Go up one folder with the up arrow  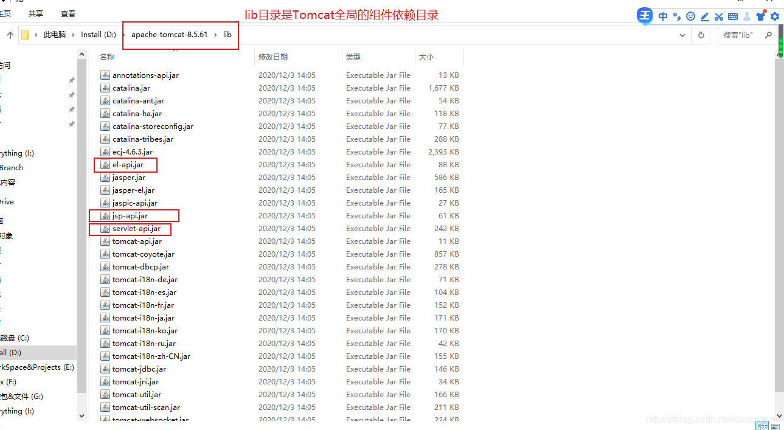click(x=10, y=35)
